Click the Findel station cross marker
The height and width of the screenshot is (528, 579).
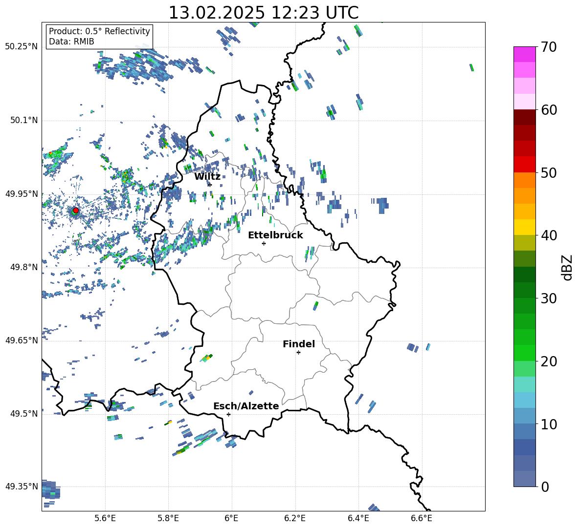(x=298, y=353)
